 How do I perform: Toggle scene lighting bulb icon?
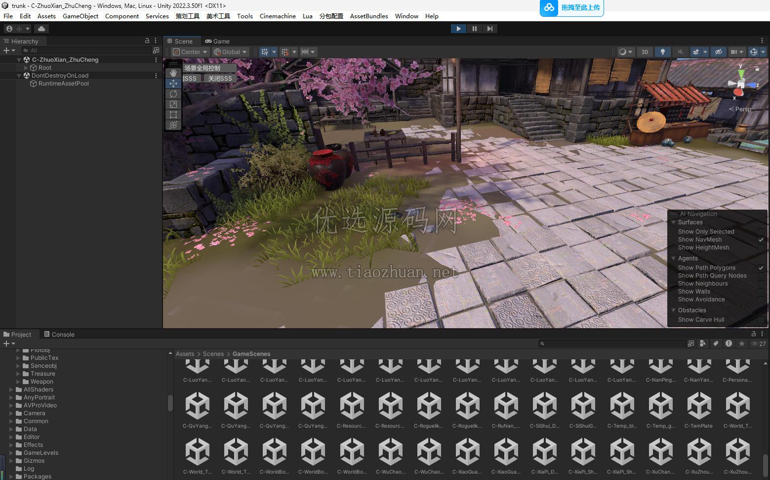(662, 52)
